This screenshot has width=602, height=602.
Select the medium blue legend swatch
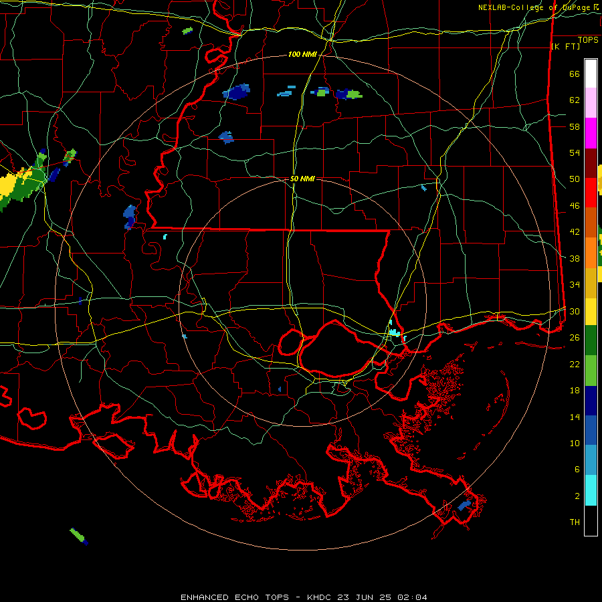tap(591, 430)
